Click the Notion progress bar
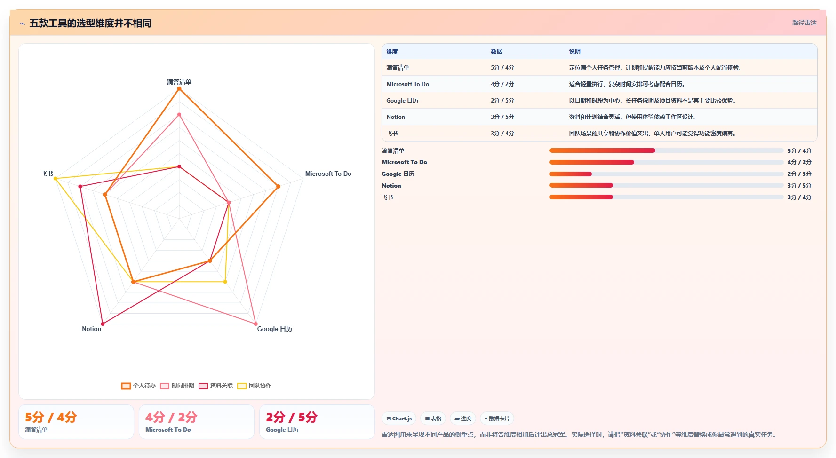 click(x=667, y=185)
